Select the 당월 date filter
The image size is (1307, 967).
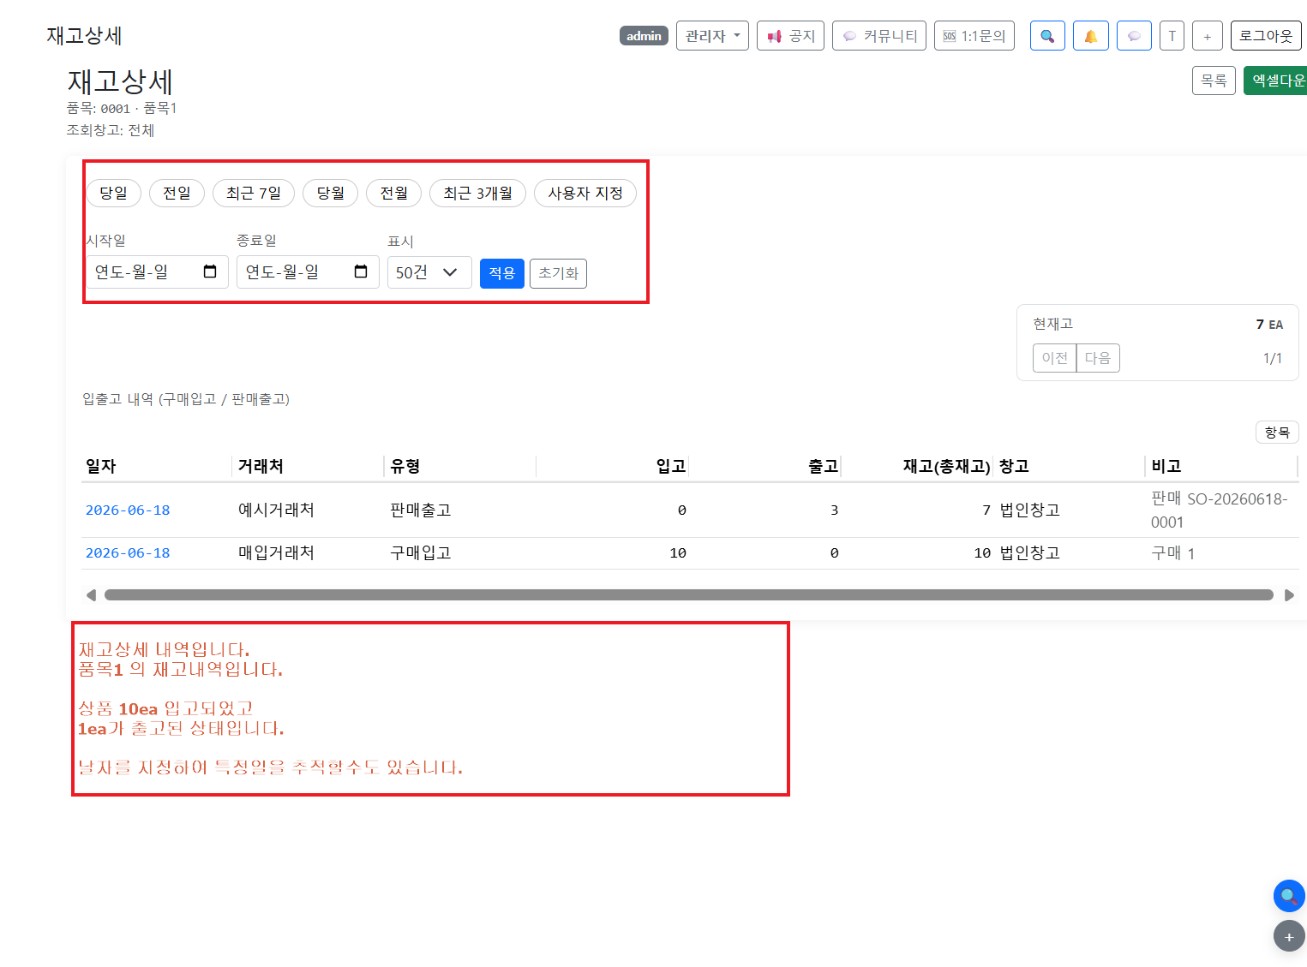[x=331, y=193]
